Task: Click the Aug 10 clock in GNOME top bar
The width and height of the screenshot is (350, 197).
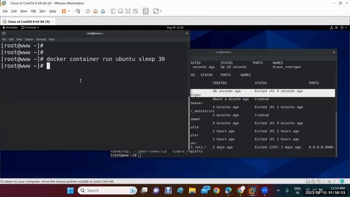Action: click(x=175, y=27)
